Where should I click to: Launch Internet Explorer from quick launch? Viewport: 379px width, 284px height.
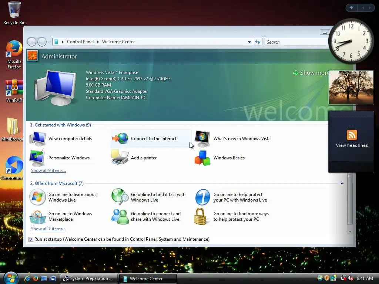27,278
